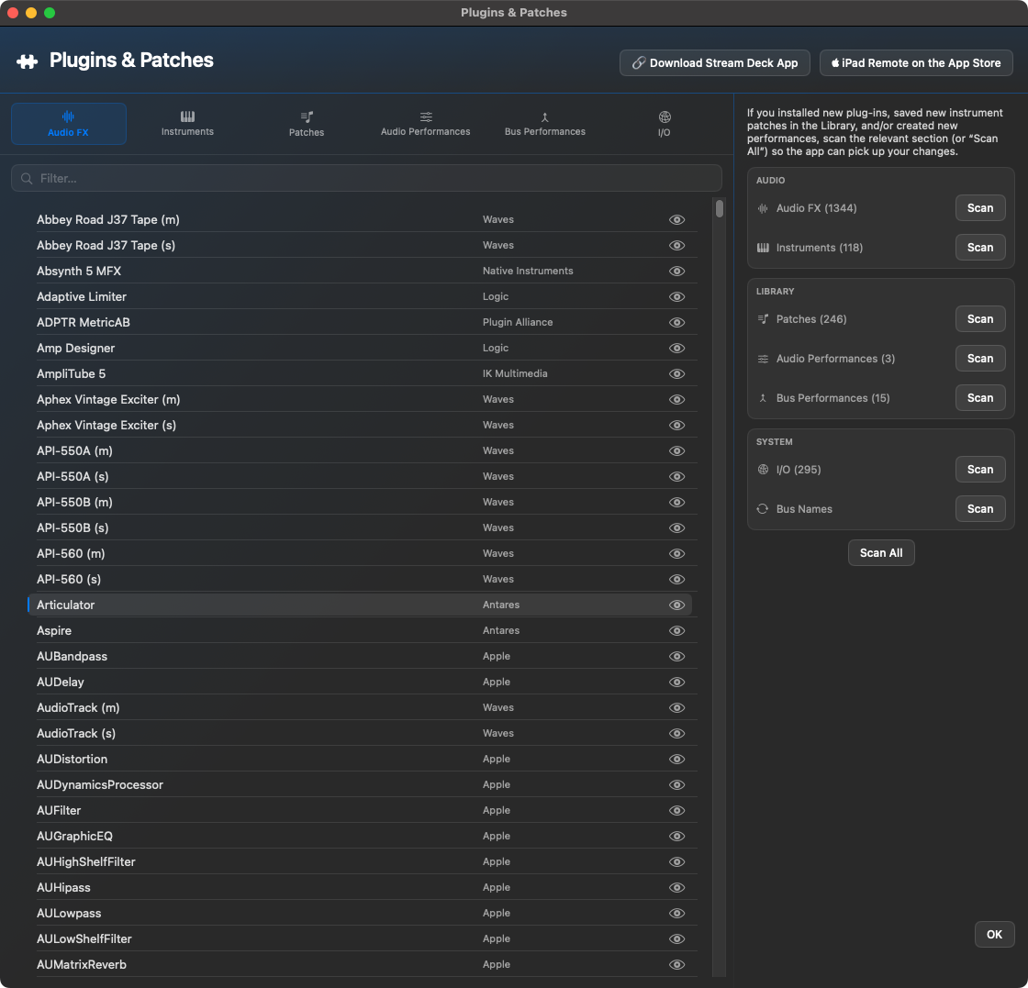The height and width of the screenshot is (988, 1028).
Task: Click the sliders icon beside Audio Performances (3)
Action: [x=763, y=359]
